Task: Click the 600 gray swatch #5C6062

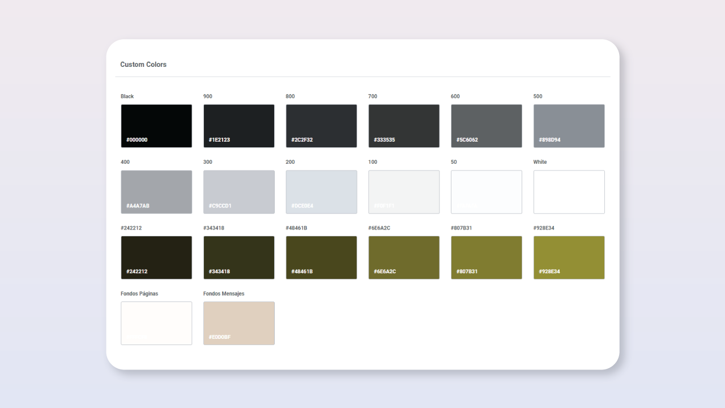Action: [487, 126]
